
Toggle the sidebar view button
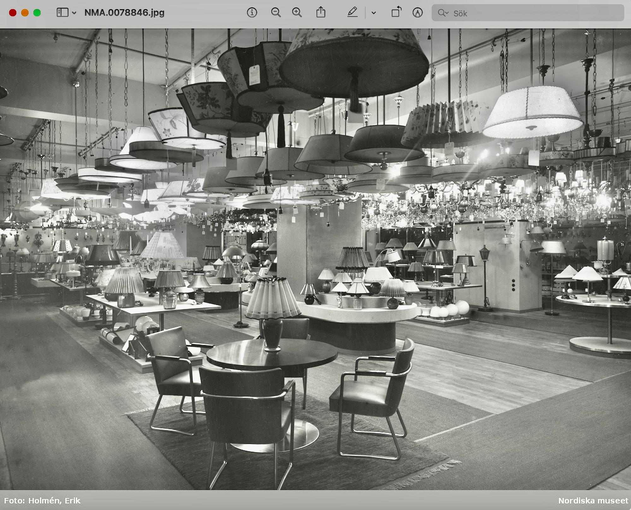(62, 13)
